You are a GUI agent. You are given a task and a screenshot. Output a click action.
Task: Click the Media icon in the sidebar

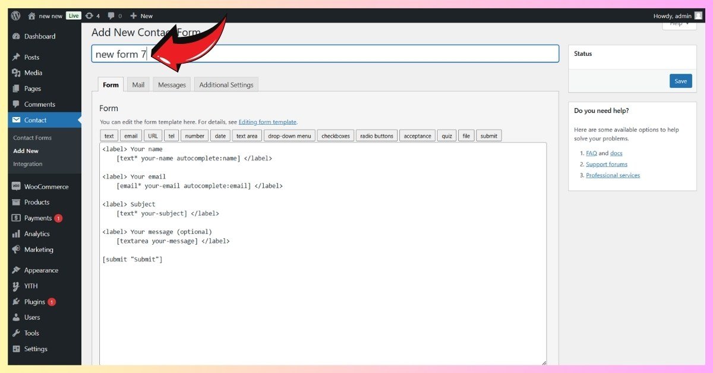click(16, 72)
